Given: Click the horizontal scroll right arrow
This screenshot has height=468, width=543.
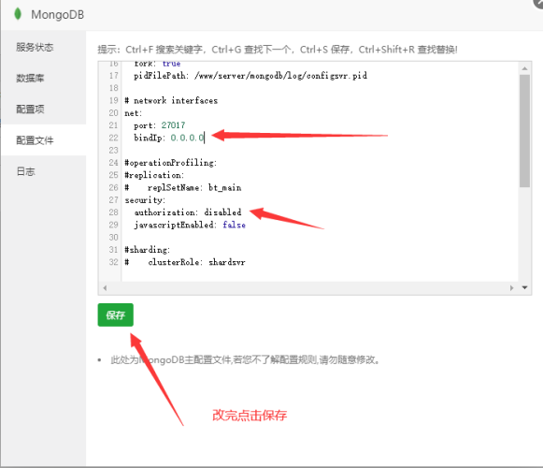Looking at the screenshot, I should (511, 287).
